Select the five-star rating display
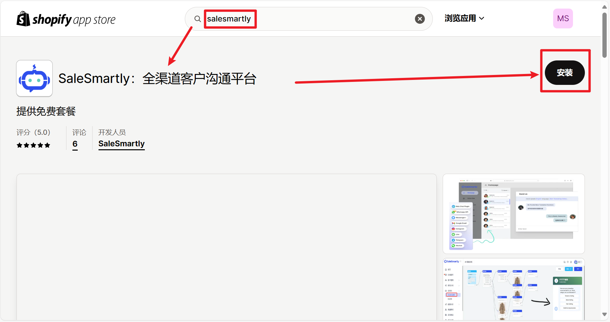 (x=33, y=145)
